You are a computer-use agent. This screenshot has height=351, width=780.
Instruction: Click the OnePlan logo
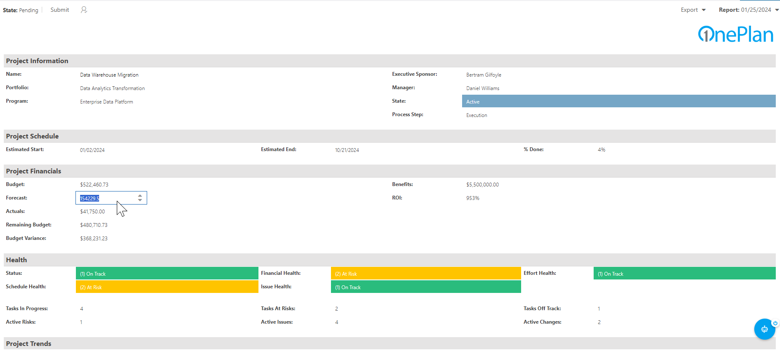coord(736,34)
